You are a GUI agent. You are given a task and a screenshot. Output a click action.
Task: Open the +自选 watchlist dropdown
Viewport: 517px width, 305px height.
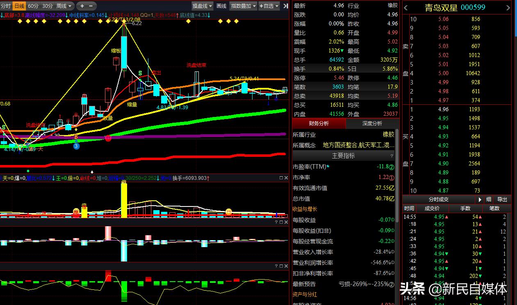[x=269, y=6]
